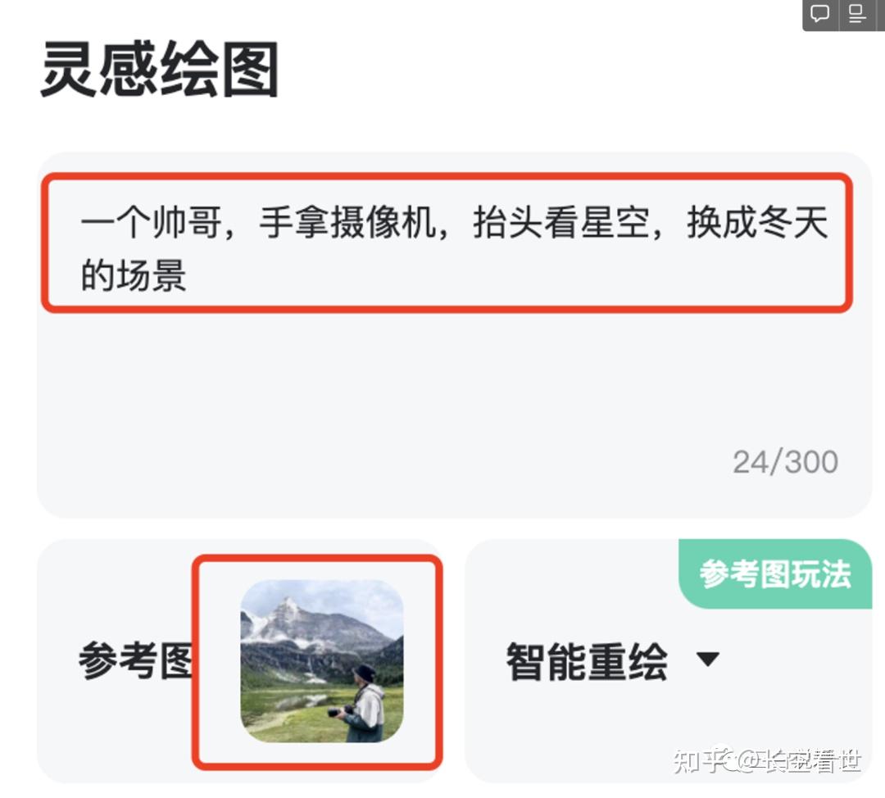
Task: Click 换成冬天 at end of first prompt line
Action: (757, 222)
